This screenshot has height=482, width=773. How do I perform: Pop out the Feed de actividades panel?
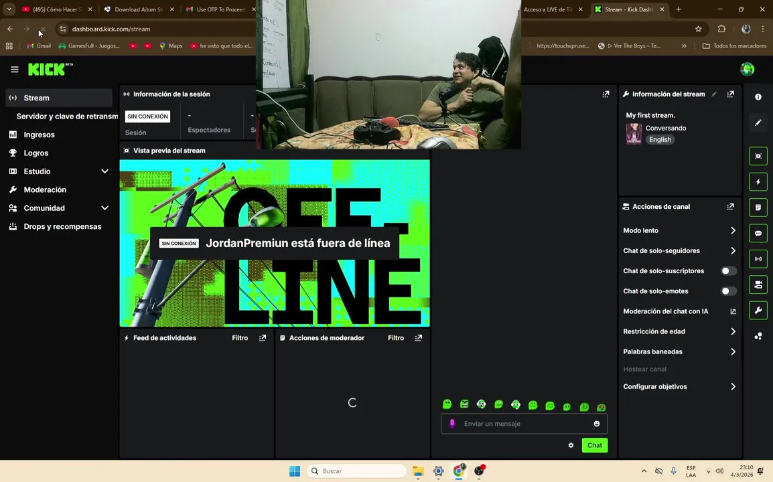[x=263, y=338]
